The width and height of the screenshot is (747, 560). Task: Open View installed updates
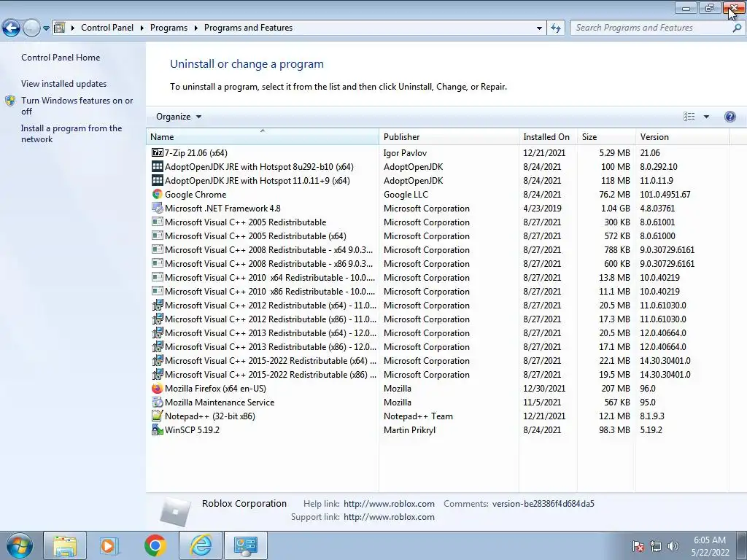[x=64, y=84]
